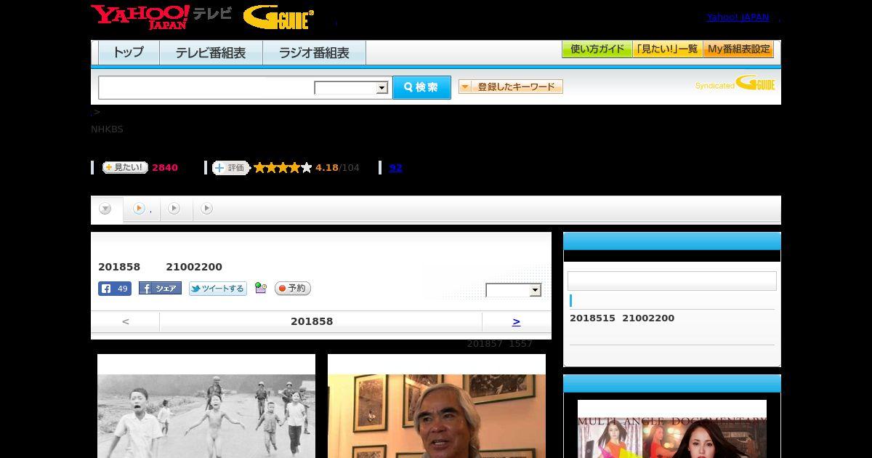Click the 検索 search button

[x=421, y=87]
